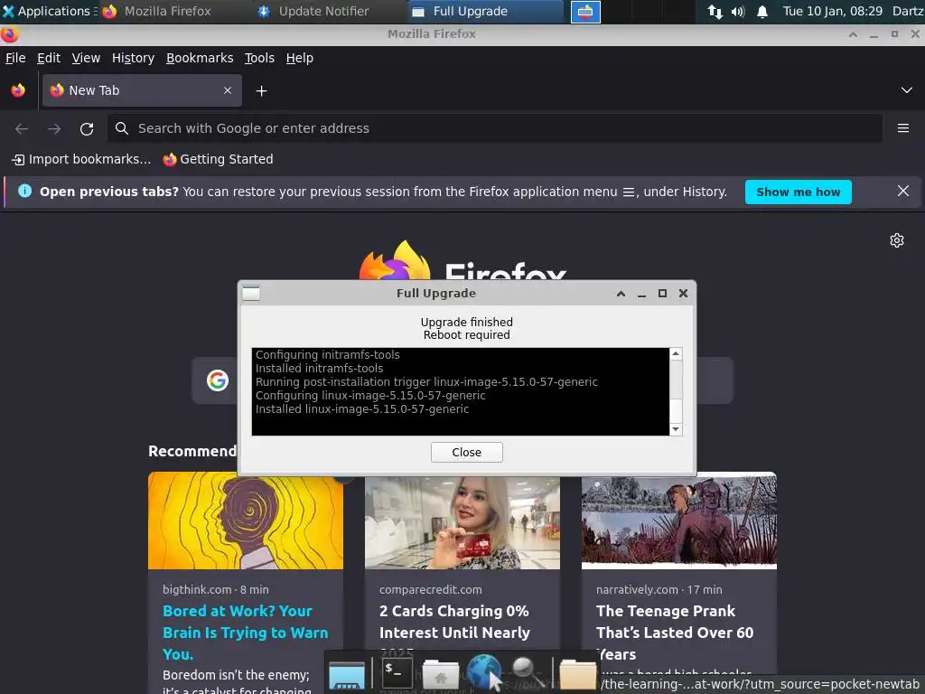Open the Tools menu in Firefox
The width and height of the screenshot is (925, 694).
259,58
